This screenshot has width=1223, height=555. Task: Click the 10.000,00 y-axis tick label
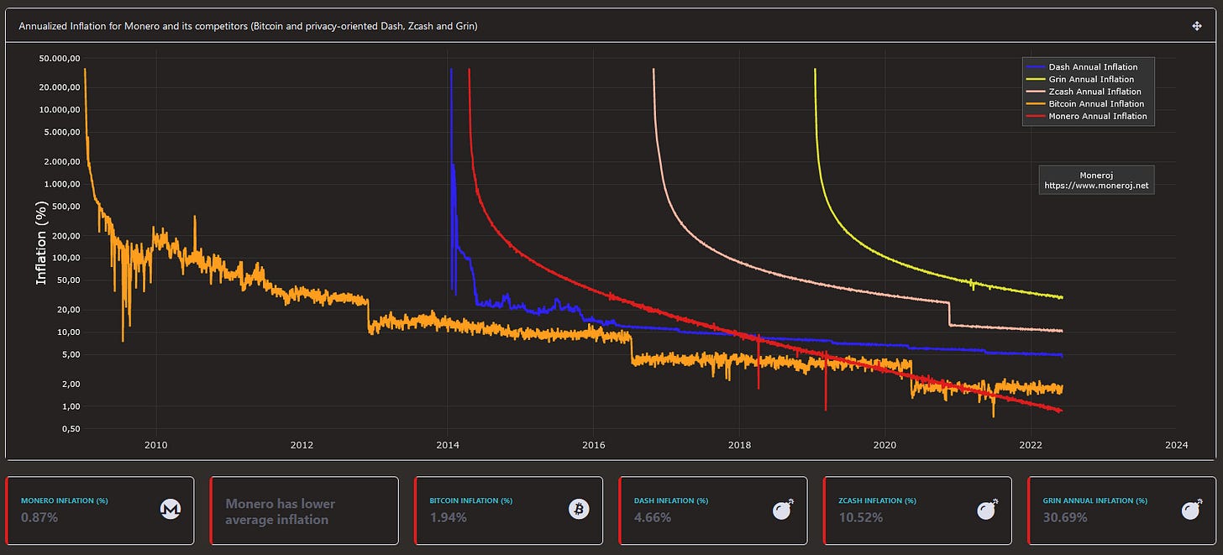coord(60,110)
